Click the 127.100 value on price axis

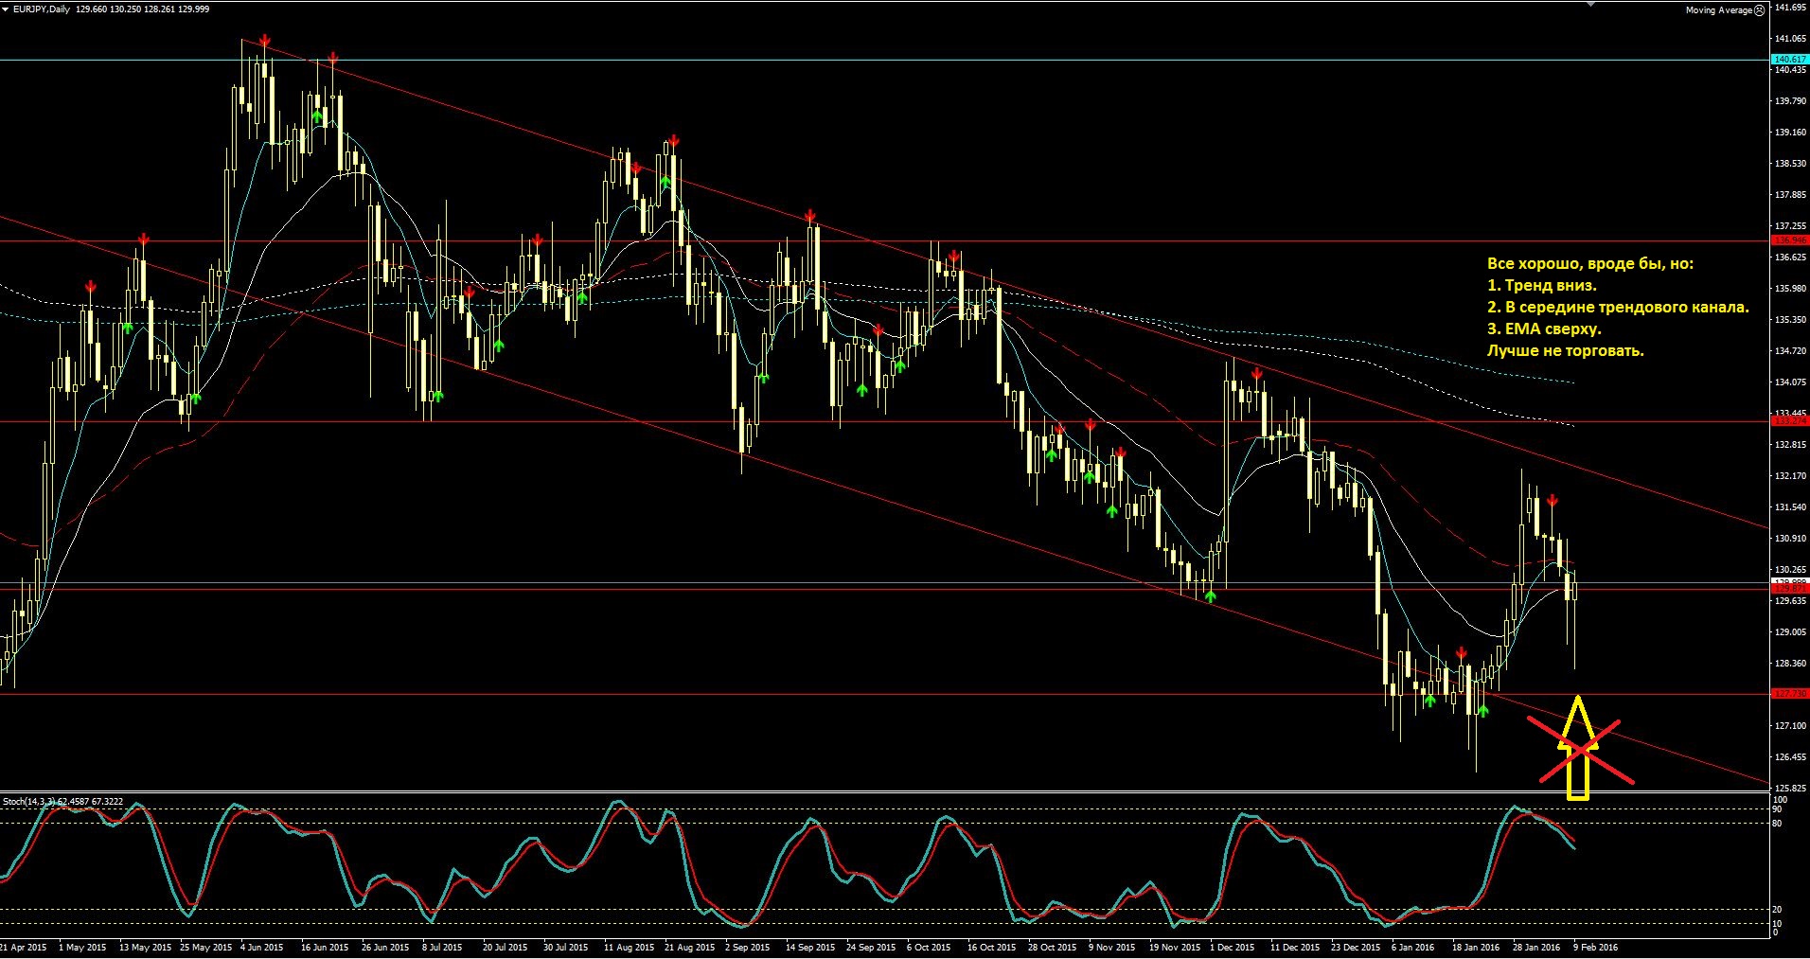click(1791, 726)
